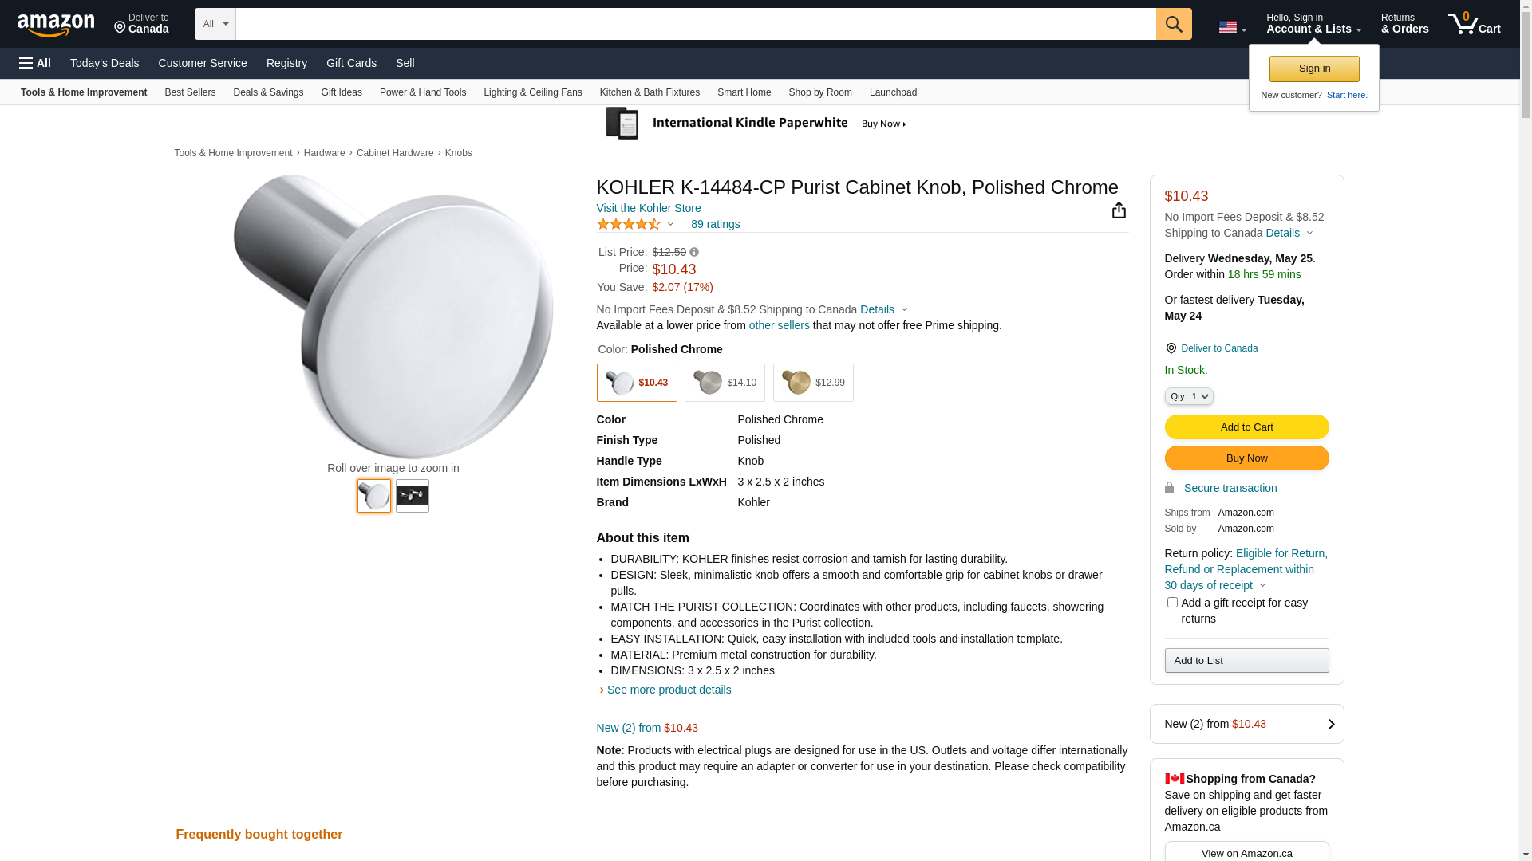
Task: Open Kitchen & Bath Fixtures tab
Action: pyautogui.click(x=650, y=92)
